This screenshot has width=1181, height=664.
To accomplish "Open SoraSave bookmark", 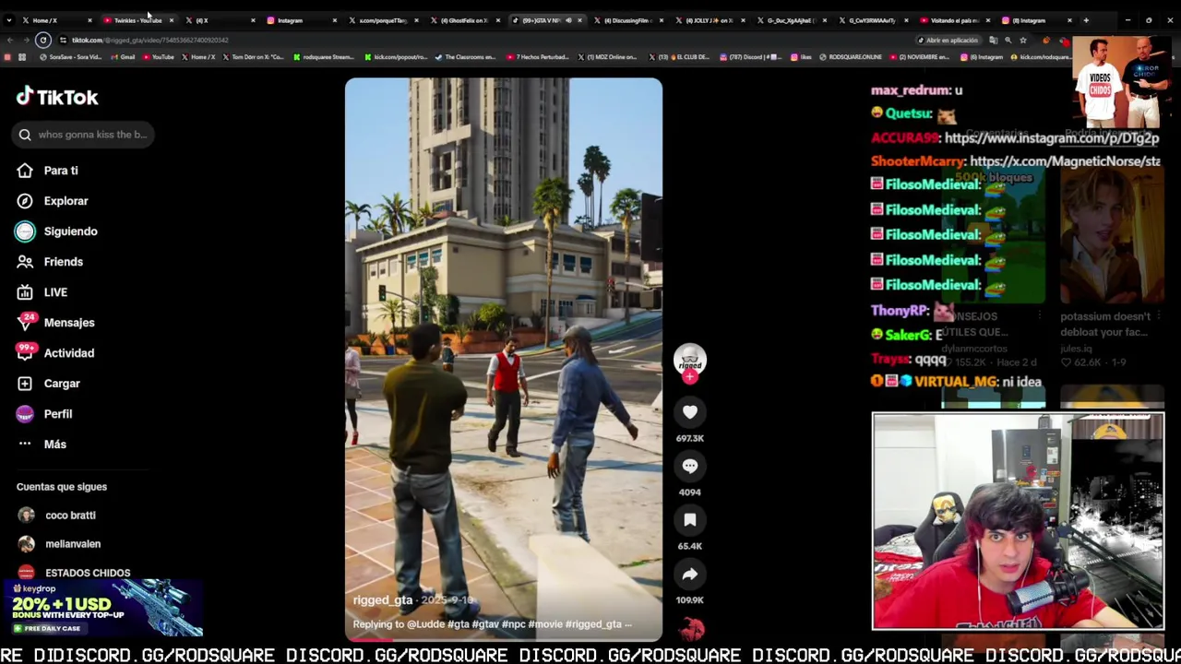I will tap(71, 57).
